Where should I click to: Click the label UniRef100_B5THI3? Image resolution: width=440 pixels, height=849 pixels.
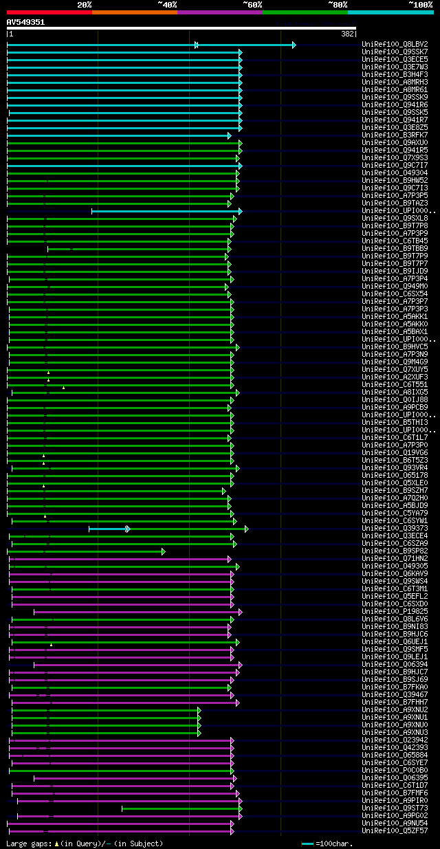[x=395, y=422]
